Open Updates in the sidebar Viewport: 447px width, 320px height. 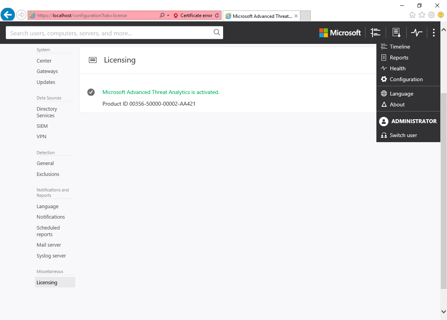point(46,82)
